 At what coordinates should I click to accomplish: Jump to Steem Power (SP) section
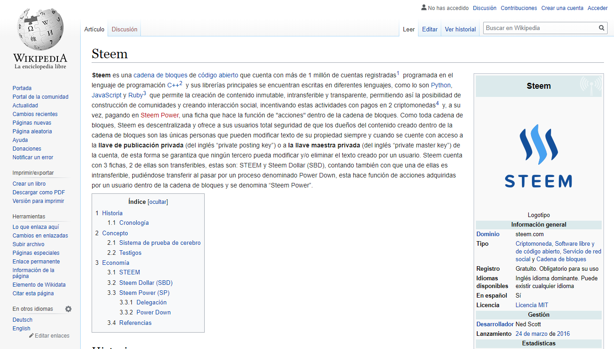click(144, 293)
